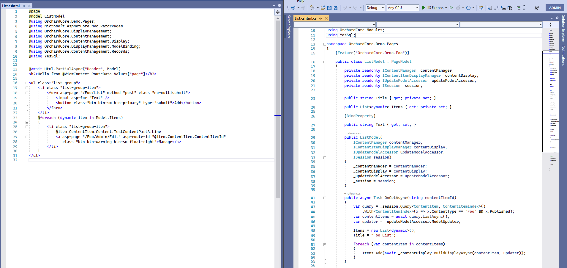
Task: Click the toolbar icon with a cursor arrow over lines
Action: click(503, 8)
